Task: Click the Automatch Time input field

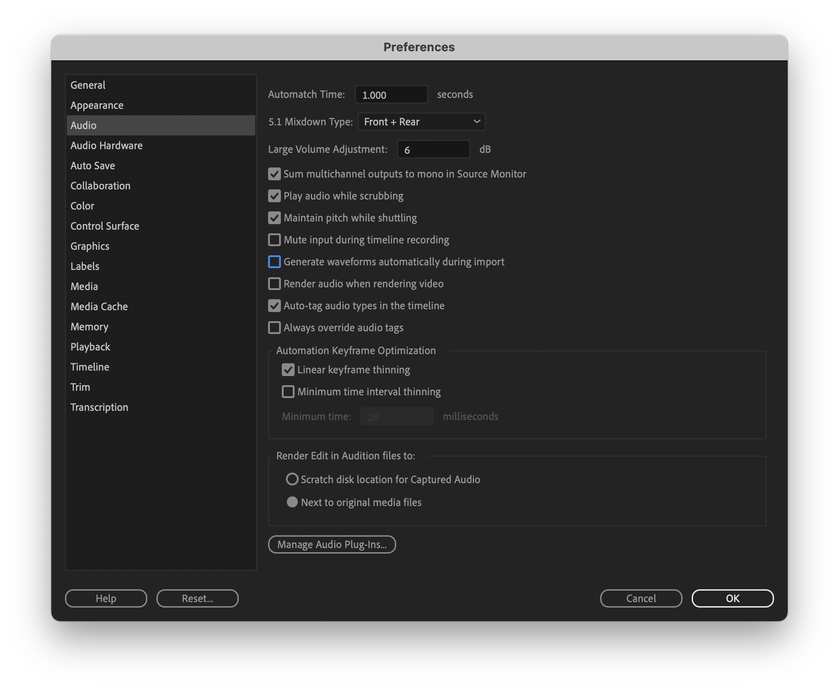Action: 391,95
